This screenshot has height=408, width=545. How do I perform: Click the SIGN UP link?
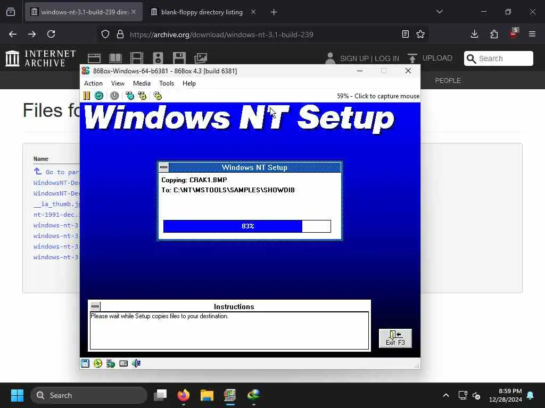click(x=354, y=58)
